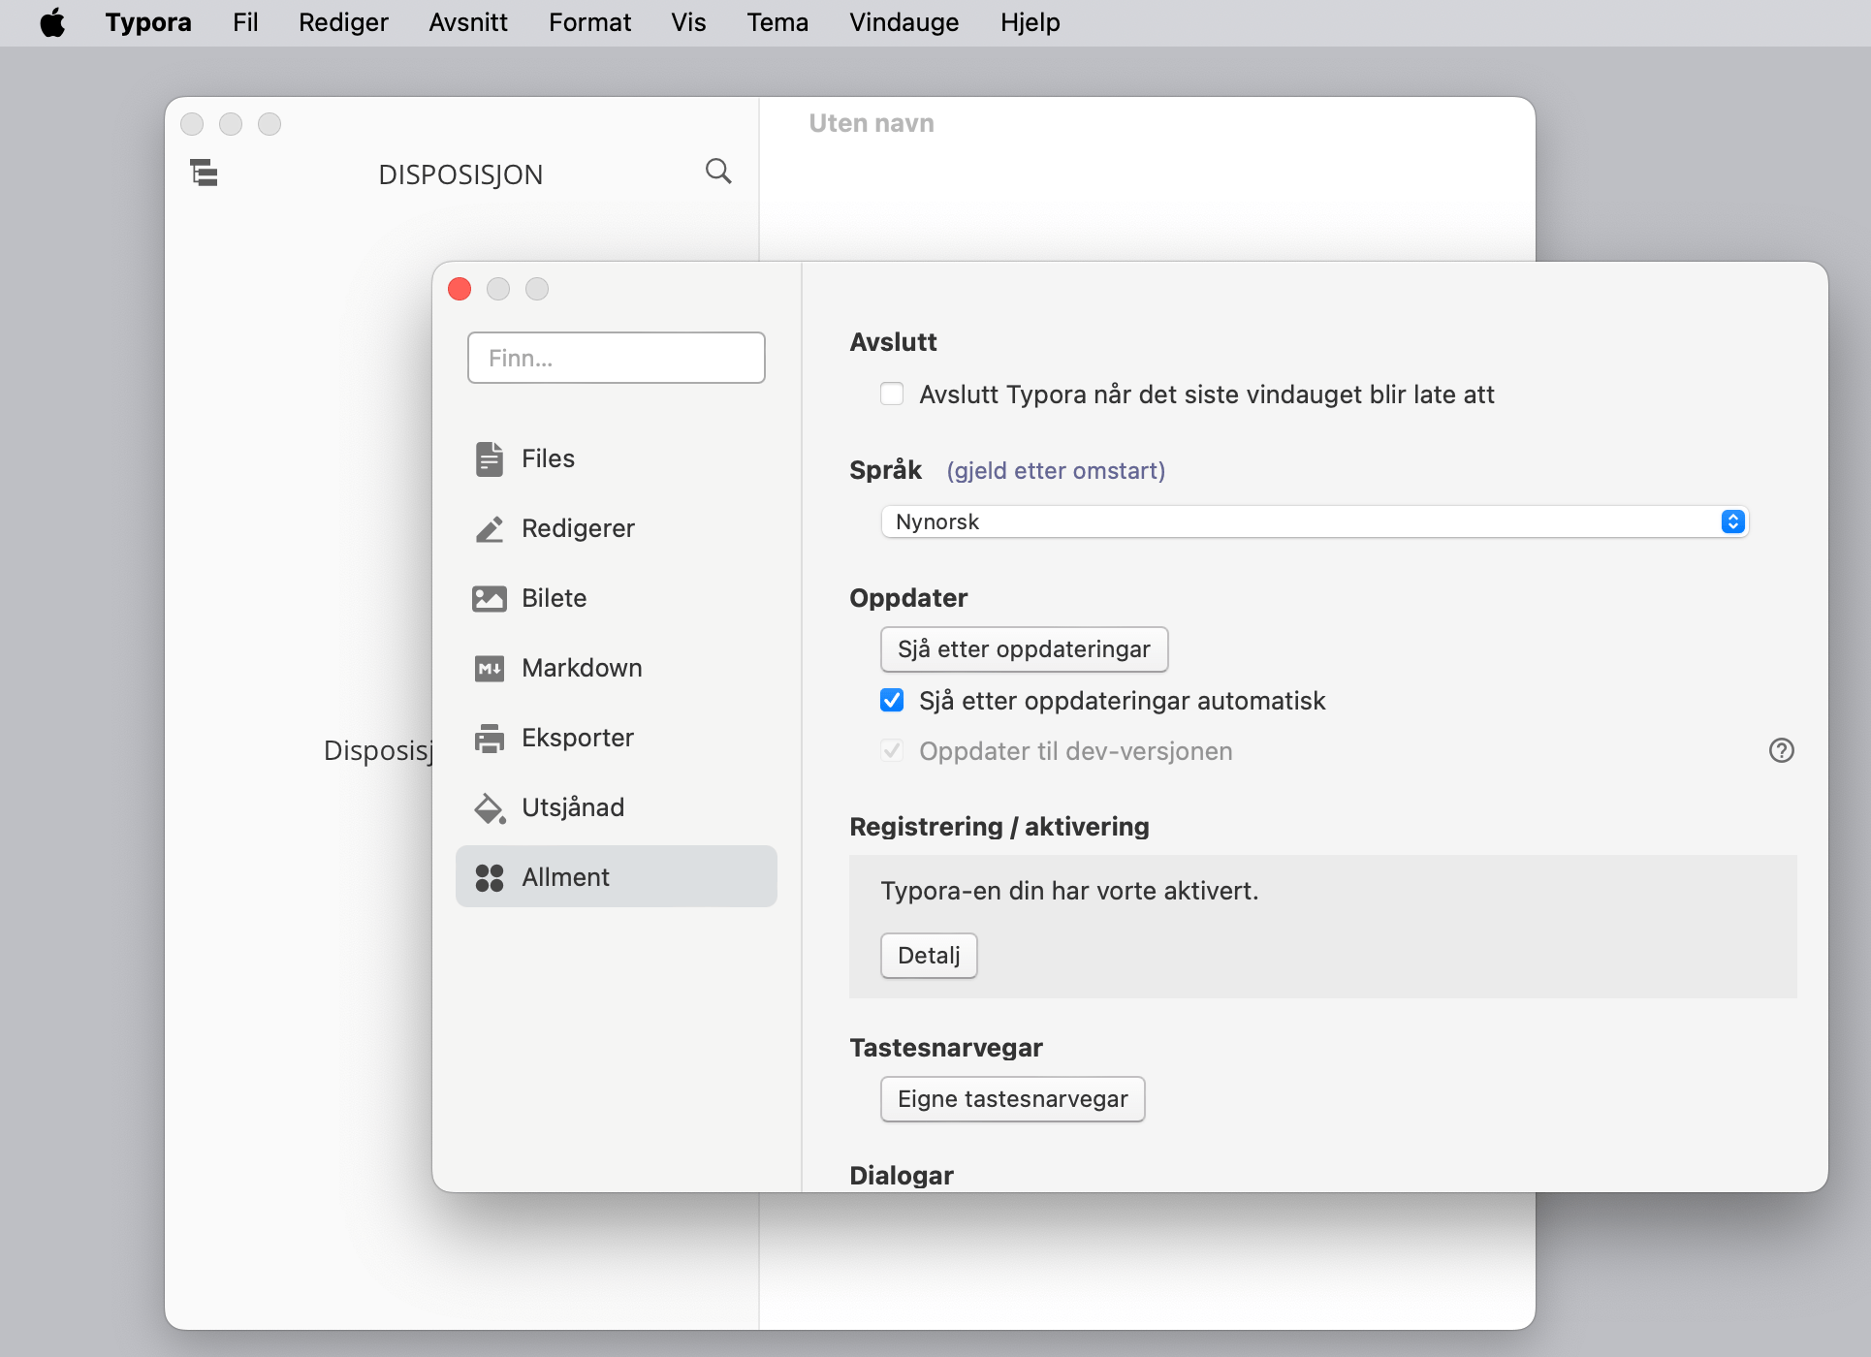Enable quit Typora when last window closes

(x=892, y=394)
